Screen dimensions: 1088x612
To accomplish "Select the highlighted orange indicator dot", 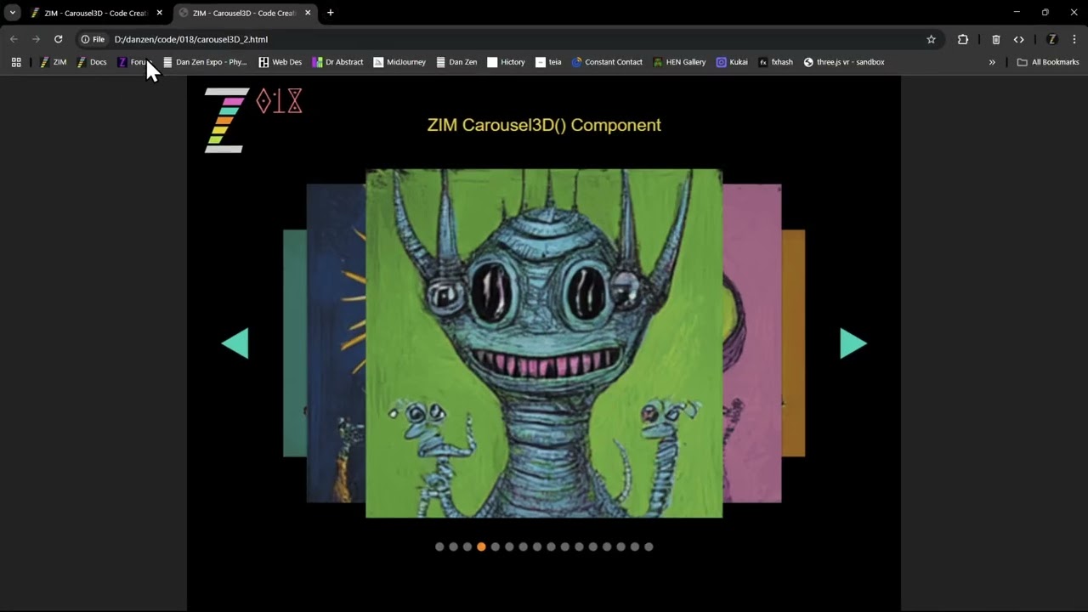I will point(481,547).
